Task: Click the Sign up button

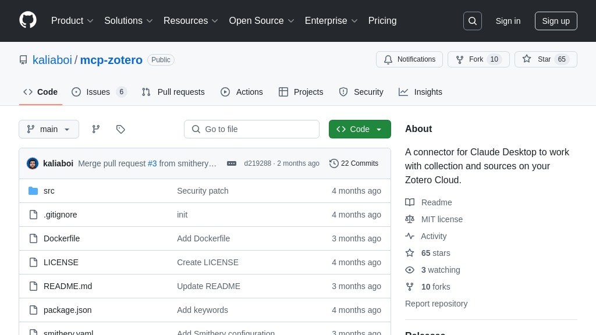Action: [556, 21]
